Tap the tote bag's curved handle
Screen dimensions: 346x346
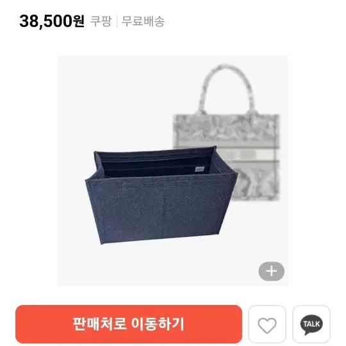[x=227, y=88]
